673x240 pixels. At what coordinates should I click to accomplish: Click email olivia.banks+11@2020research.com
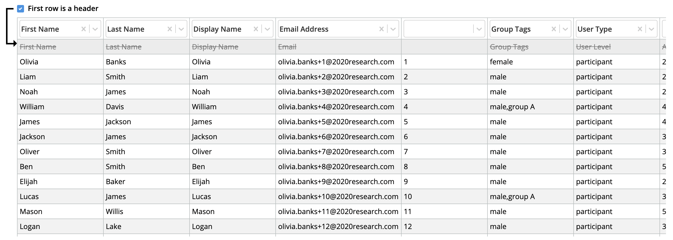point(338,211)
